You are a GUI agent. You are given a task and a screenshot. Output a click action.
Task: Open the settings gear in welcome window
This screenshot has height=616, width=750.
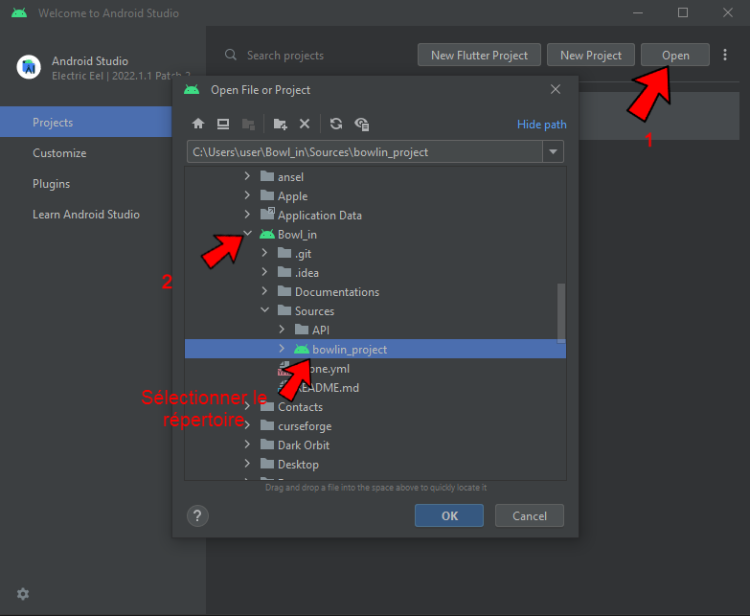coord(23,594)
